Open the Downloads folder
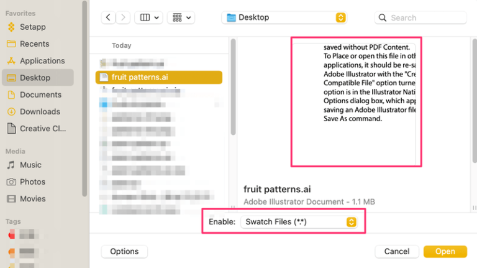This screenshot has width=477, height=268. click(40, 111)
